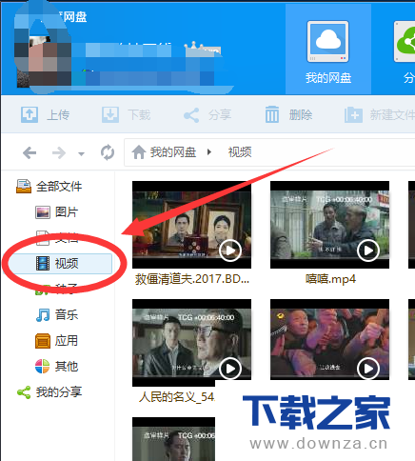Open the 其他 category in the sidebar
Image resolution: width=415 pixels, height=461 pixels.
[x=56, y=367]
